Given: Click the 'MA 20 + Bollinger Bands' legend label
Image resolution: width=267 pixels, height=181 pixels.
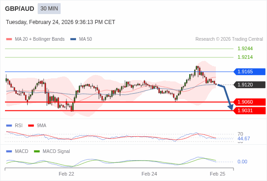Looking at the screenshot, I should [x=40, y=39].
